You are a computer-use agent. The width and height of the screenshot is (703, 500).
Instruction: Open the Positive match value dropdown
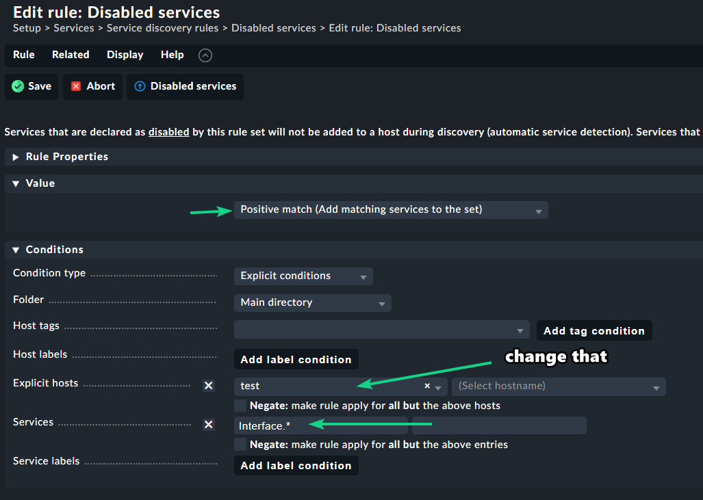(x=390, y=210)
